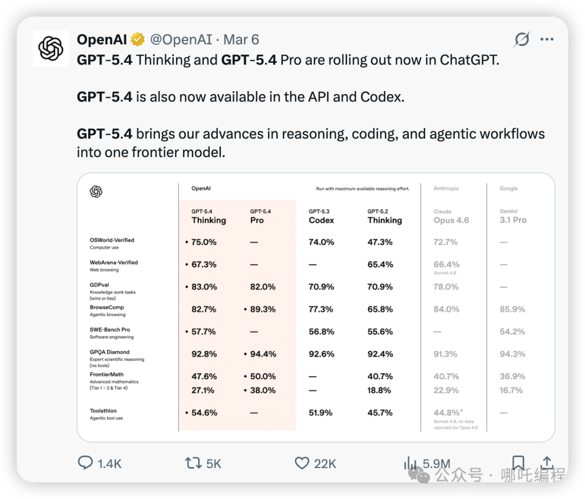The image size is (585, 499).
Task: Click the OpenAI logo inside the chart
Action: tap(96, 191)
